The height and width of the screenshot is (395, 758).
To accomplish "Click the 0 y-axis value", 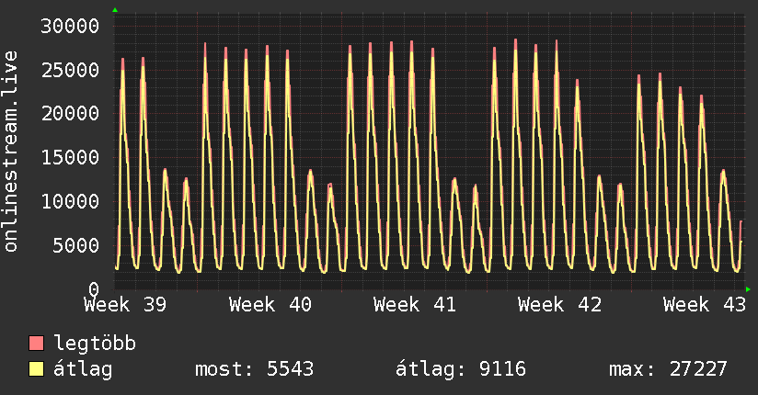I will [94, 289].
